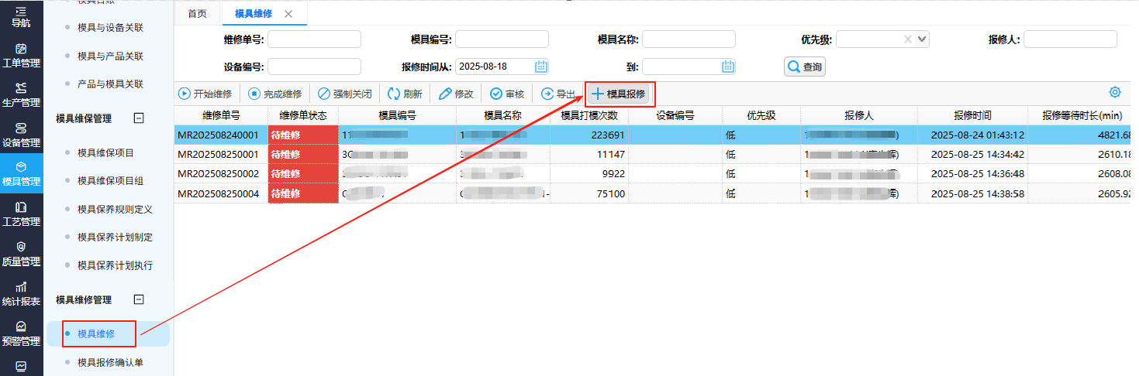Click the 维修单号 input field
This screenshot has width=1139, height=376.
pyautogui.click(x=314, y=39)
